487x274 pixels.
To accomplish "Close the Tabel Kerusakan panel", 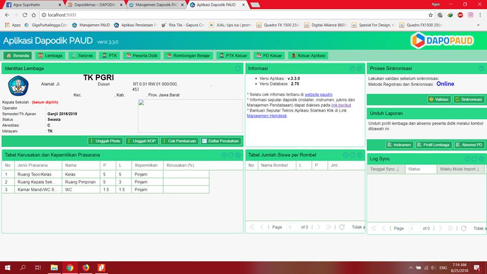I will click(x=238, y=155).
